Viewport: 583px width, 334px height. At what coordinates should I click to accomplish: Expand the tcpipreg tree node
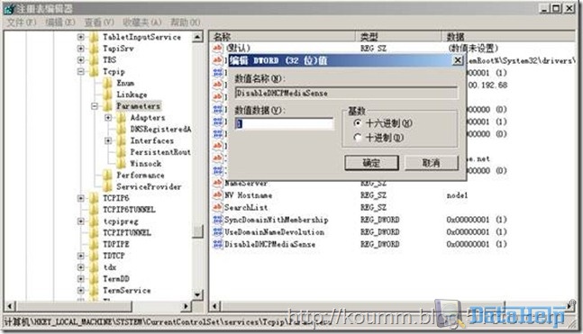coord(81,221)
